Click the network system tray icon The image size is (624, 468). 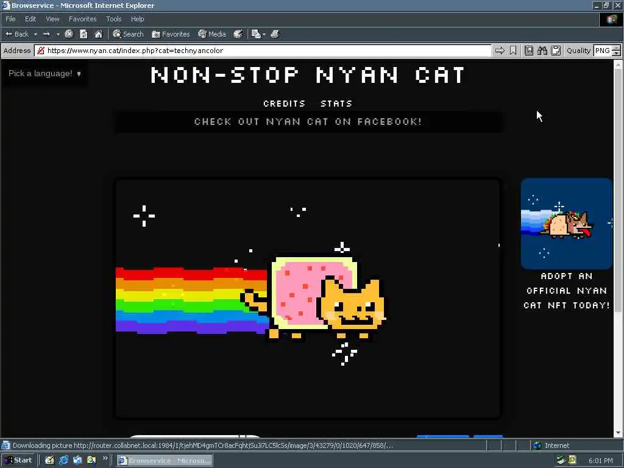point(561,460)
